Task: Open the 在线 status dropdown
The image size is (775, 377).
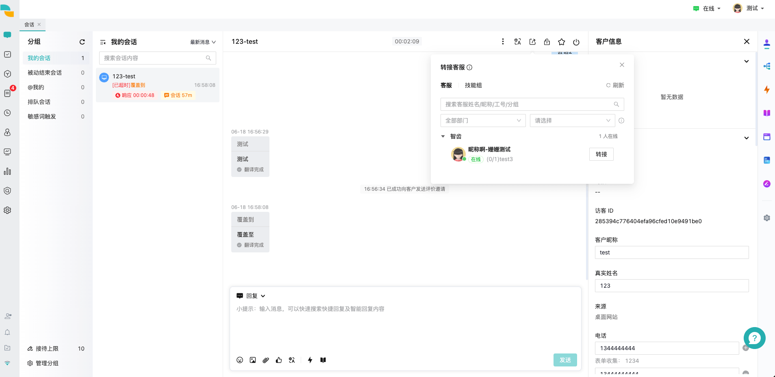Action: (707, 9)
